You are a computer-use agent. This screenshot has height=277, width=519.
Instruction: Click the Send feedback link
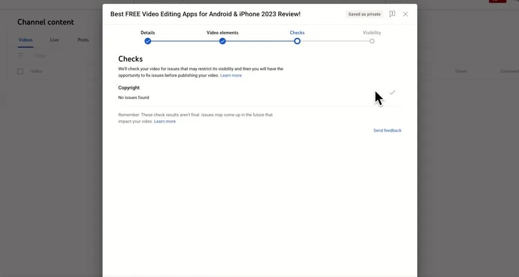pyautogui.click(x=387, y=130)
